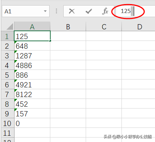Select row 7 header

(7, 94)
